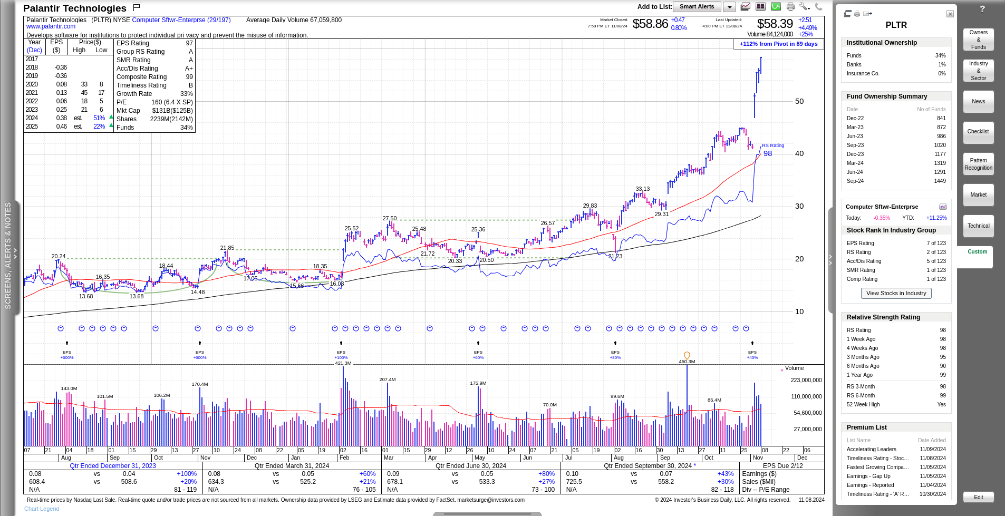Open the Technical tab
The image size is (1005, 516).
click(978, 226)
